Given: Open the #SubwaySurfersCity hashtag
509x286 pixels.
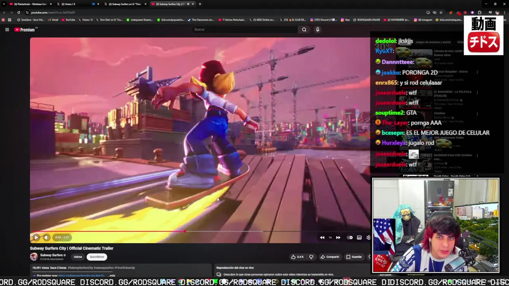Looking at the screenshot, I should pyautogui.click(x=80, y=268).
